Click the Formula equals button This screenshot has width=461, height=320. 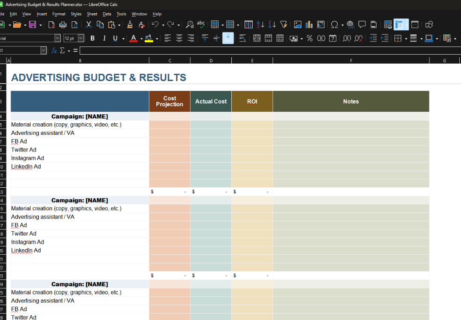[x=76, y=50]
